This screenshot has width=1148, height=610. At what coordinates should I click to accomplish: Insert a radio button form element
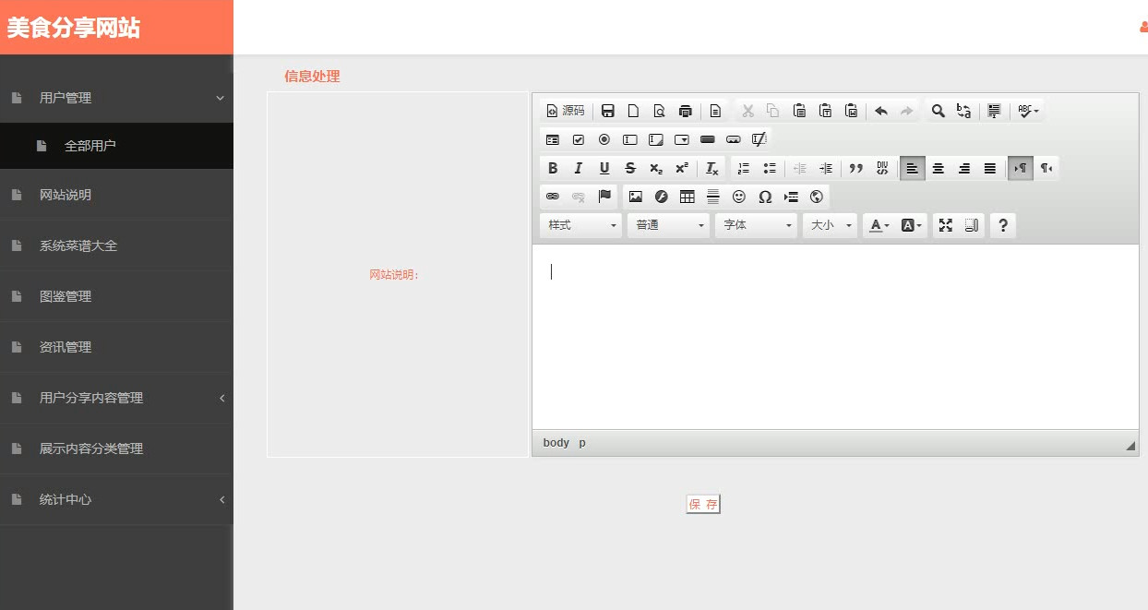click(x=604, y=139)
